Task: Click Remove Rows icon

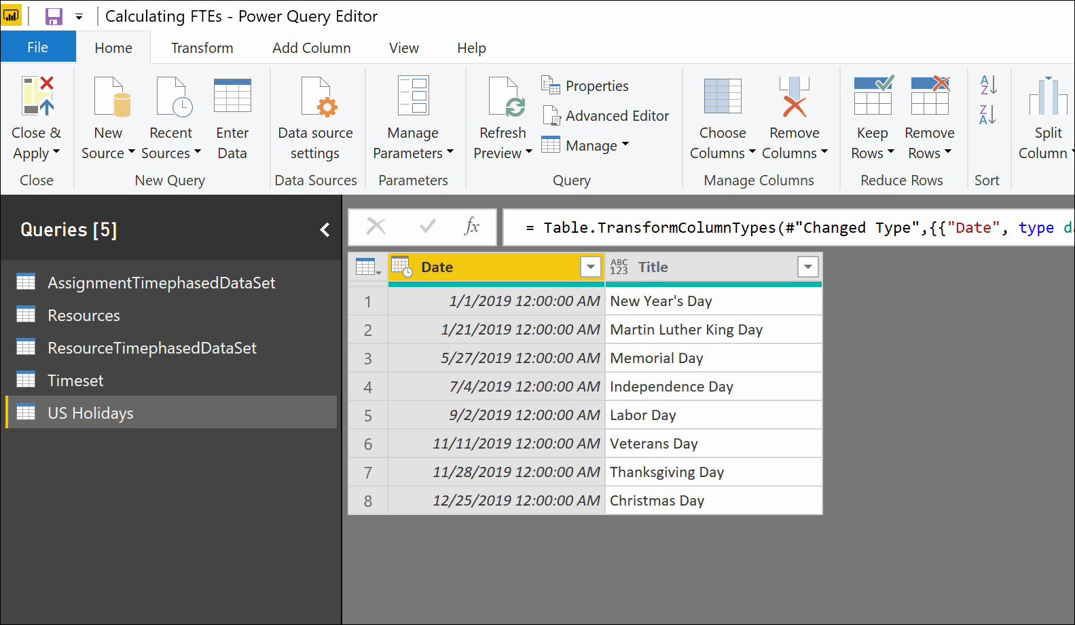Action: (930, 95)
